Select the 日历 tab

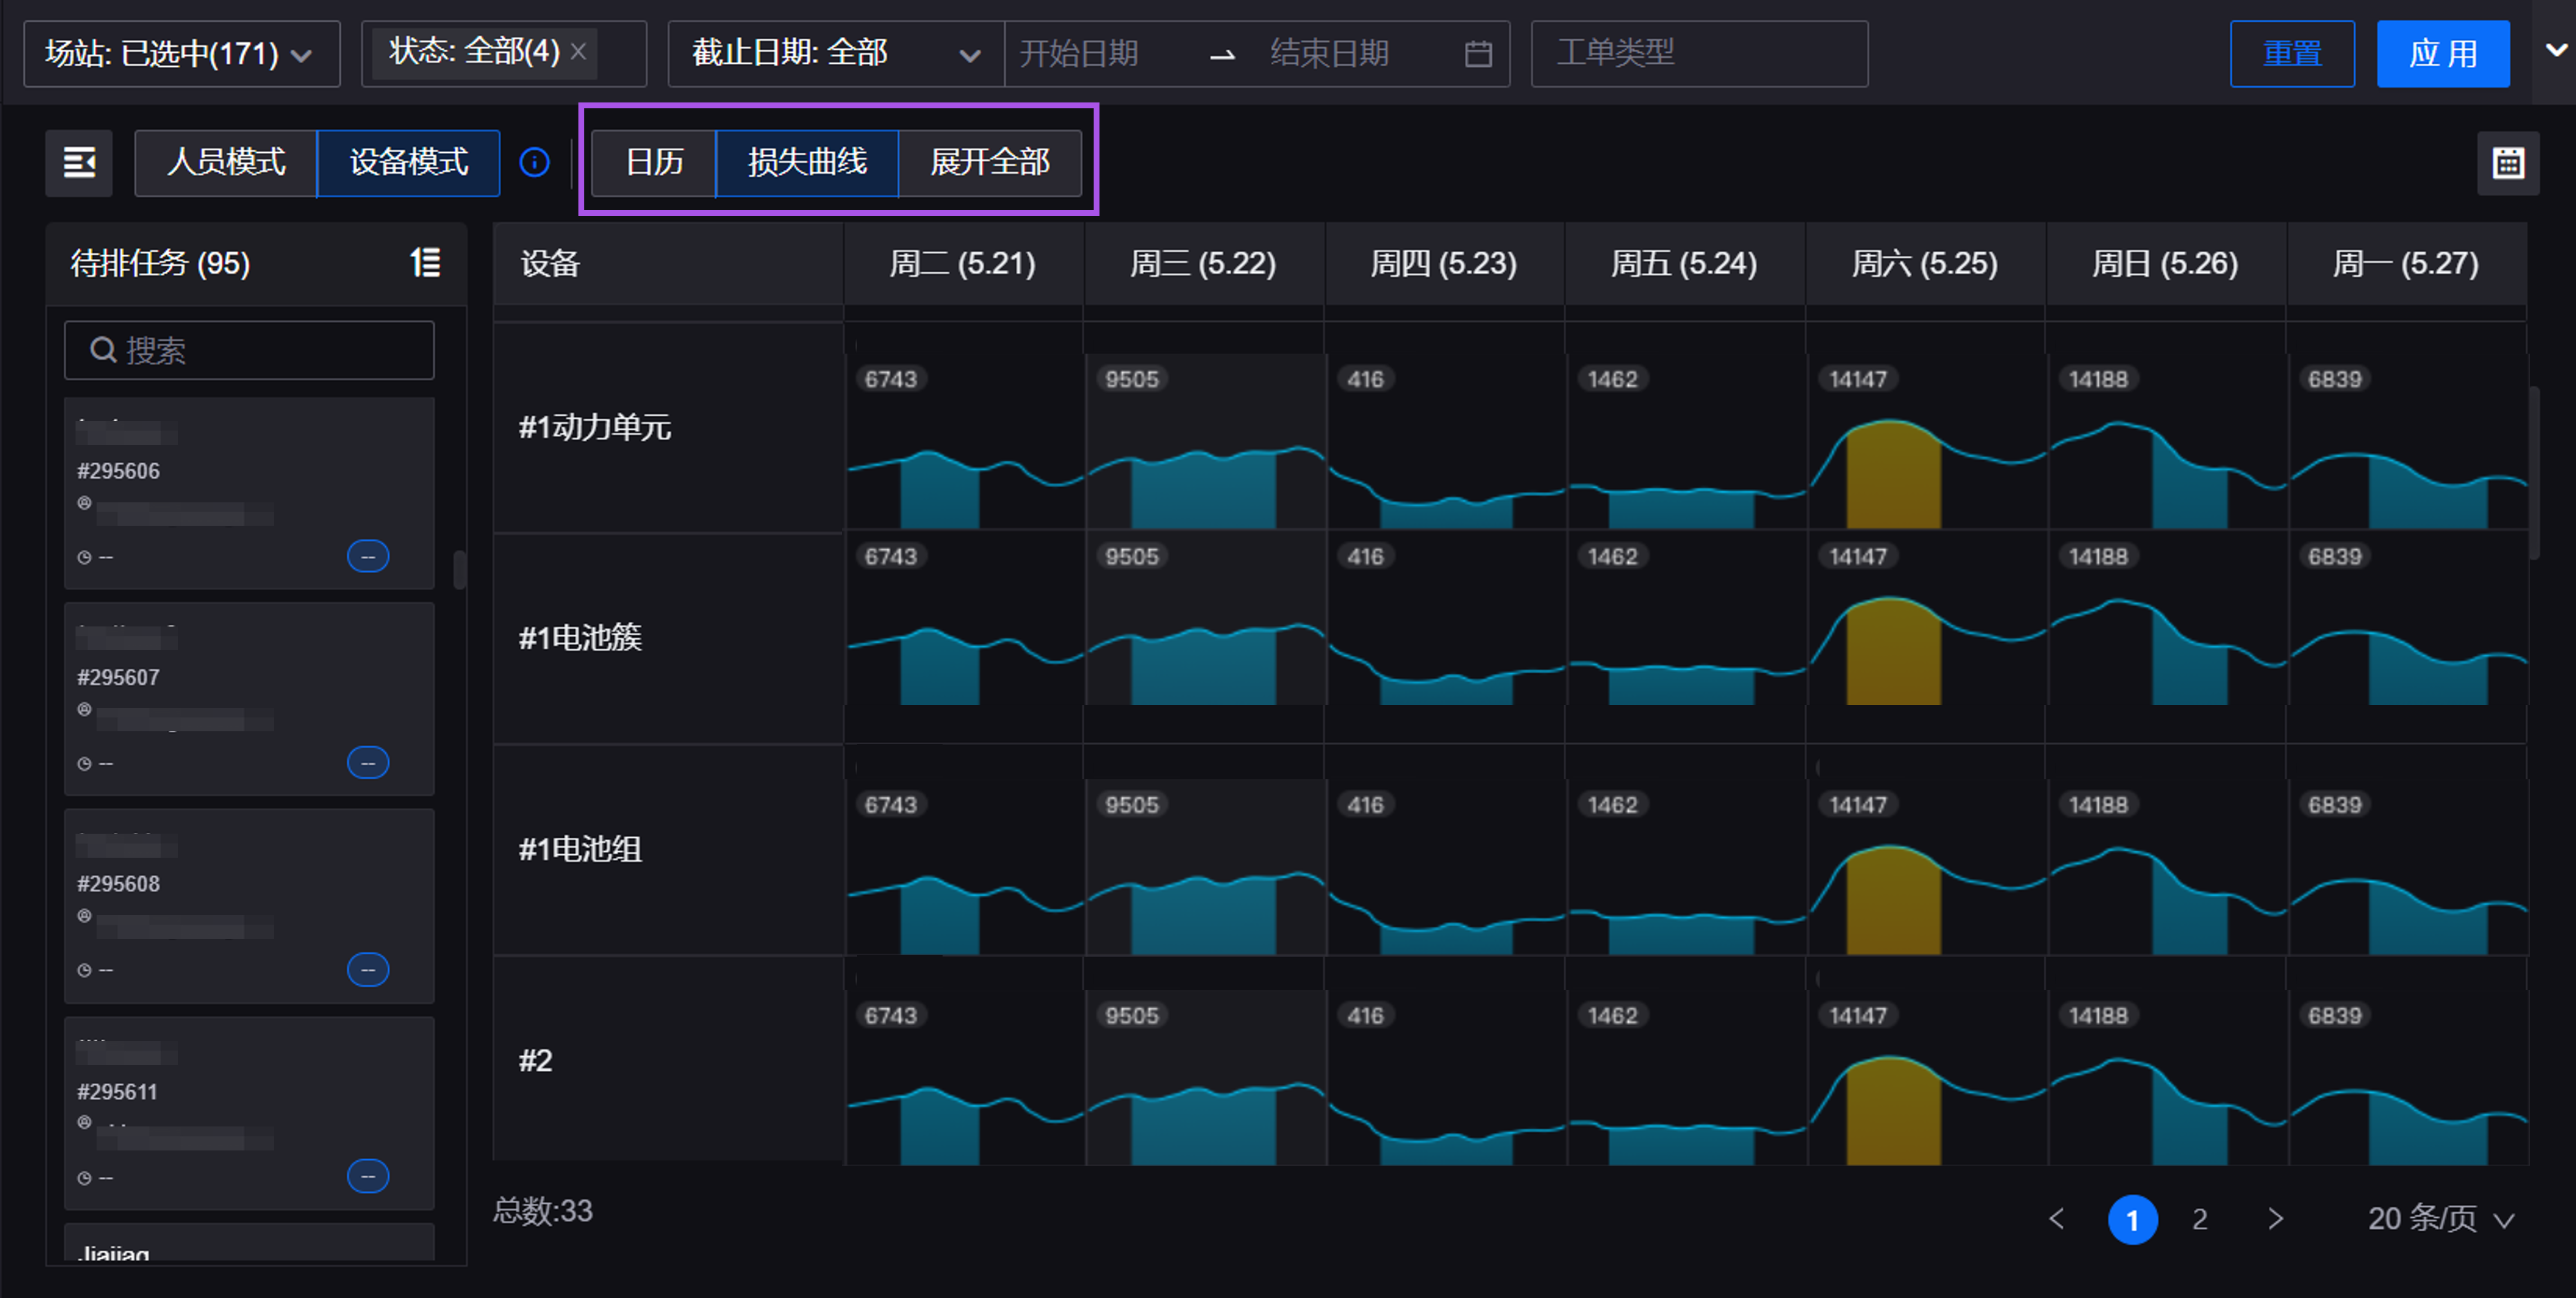pyautogui.click(x=654, y=162)
